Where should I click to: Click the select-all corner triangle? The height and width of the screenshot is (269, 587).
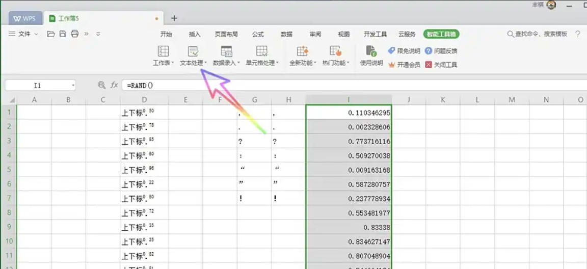tap(12, 100)
